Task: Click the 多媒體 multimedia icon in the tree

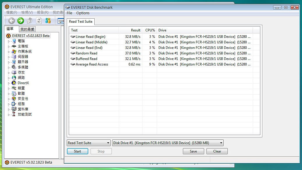Action: pos(14,67)
